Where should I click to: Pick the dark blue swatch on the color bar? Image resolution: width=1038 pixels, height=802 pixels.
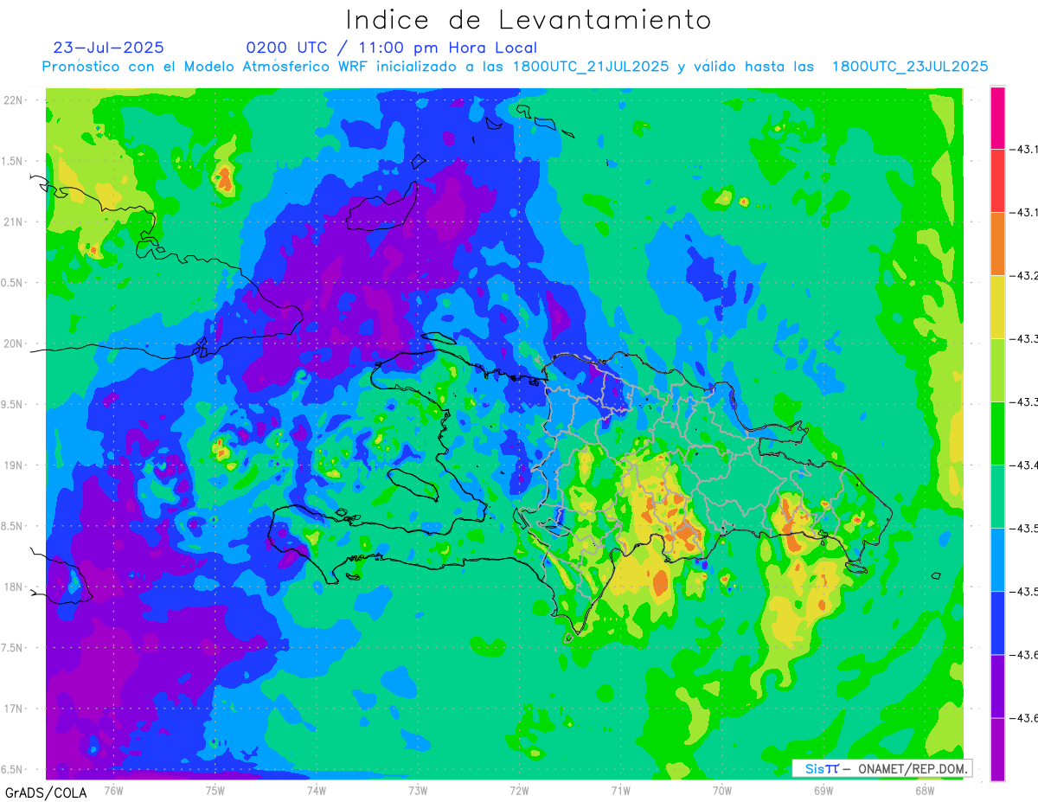(997, 623)
